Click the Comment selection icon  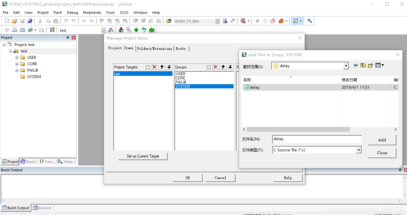pos(151,21)
